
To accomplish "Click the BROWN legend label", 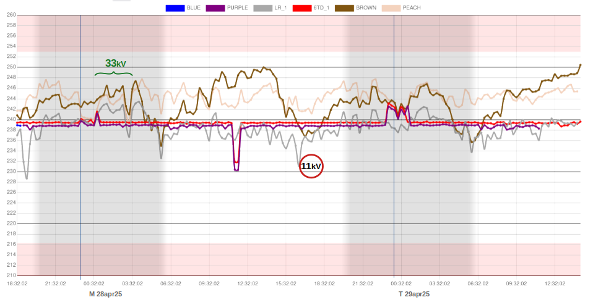I will [x=366, y=8].
